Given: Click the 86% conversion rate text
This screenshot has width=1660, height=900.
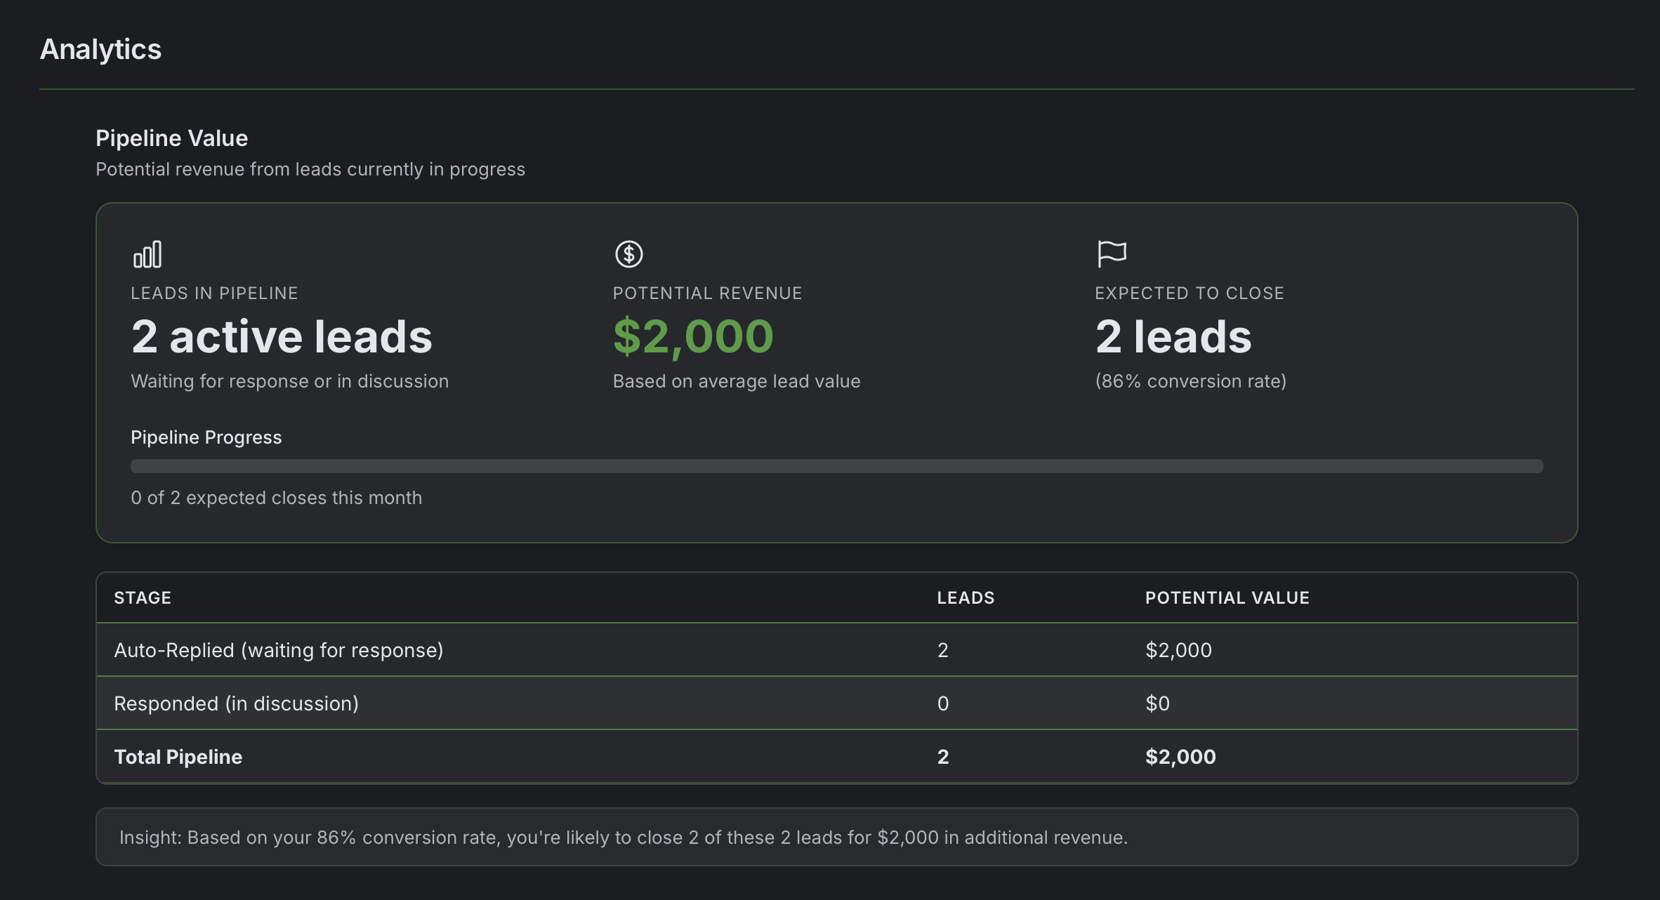Looking at the screenshot, I should point(1190,381).
